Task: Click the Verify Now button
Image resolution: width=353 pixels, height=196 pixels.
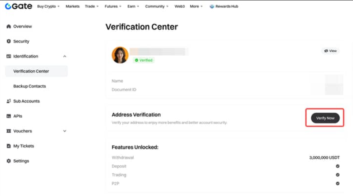Action: [325, 118]
